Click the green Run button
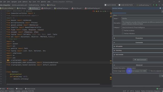163x92 pixels. (154, 5)
